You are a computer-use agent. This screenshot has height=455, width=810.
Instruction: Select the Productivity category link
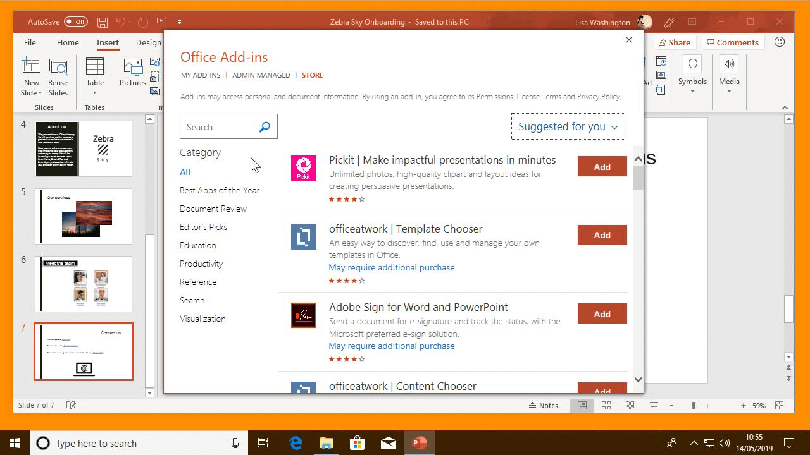[201, 264]
